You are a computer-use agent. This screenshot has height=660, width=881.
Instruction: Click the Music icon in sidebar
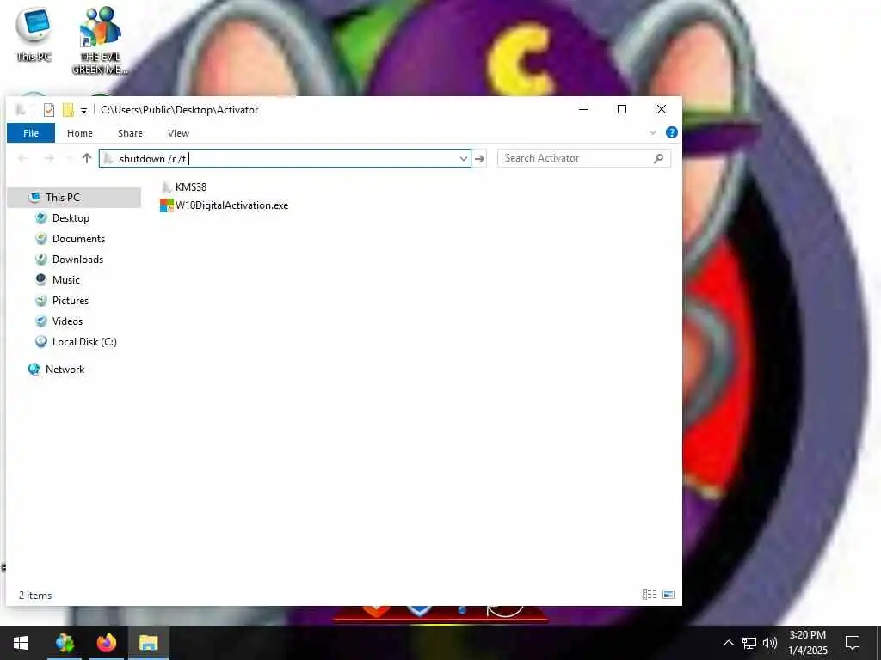pyautogui.click(x=41, y=279)
